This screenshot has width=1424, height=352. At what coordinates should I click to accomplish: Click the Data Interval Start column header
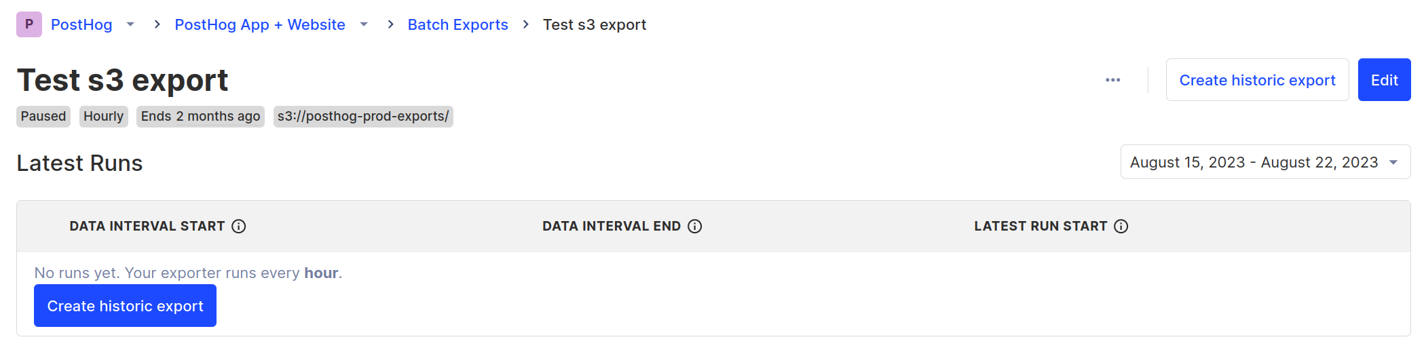(147, 227)
